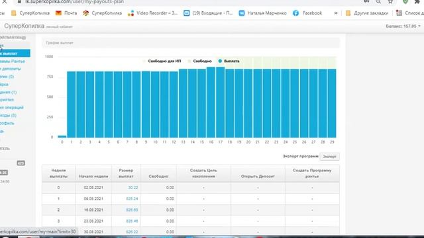Toggle the Свободно для ИП legend series
Screen dimensions: 424x238
coord(162,61)
